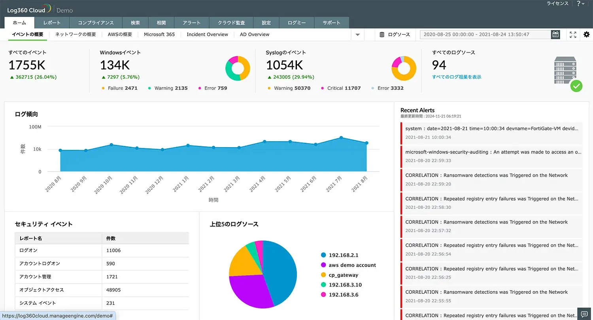
Task: Enter fullscreen with the expand icon
Action: click(573, 34)
